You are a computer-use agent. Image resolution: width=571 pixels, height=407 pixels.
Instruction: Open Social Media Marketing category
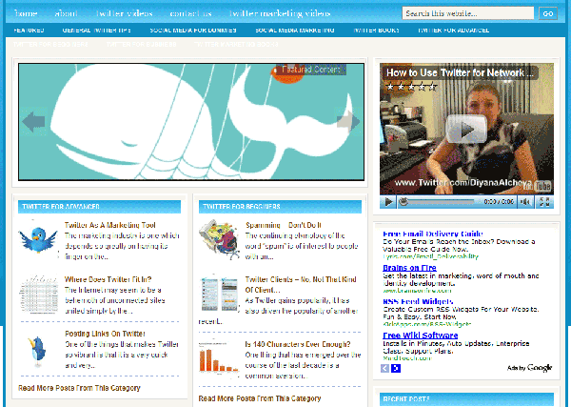[x=295, y=31]
